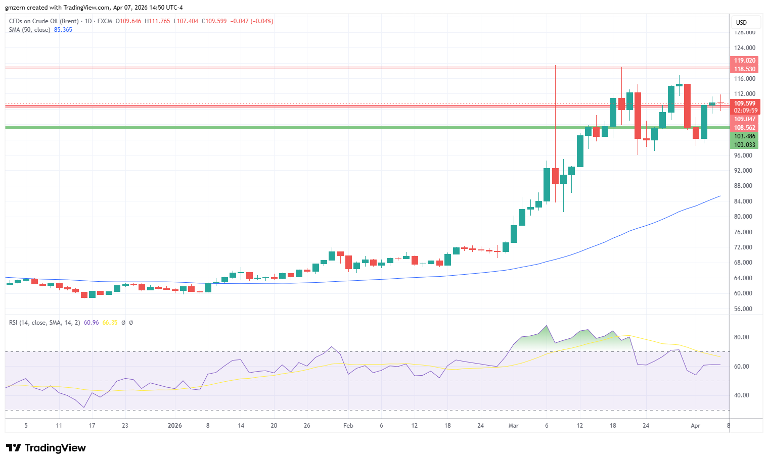The width and height of the screenshot is (768, 463).
Task: Click the FXCM source in the chart title
Action: [105, 21]
